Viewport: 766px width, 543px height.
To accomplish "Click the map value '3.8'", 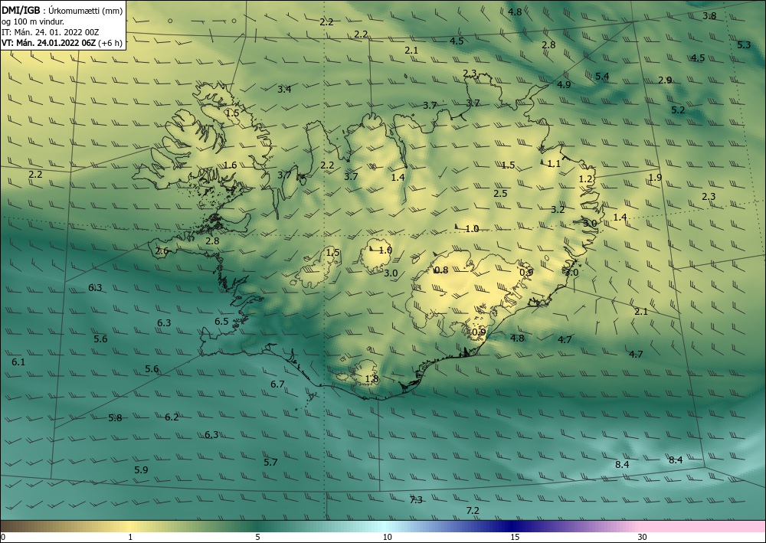I will tap(709, 15).
